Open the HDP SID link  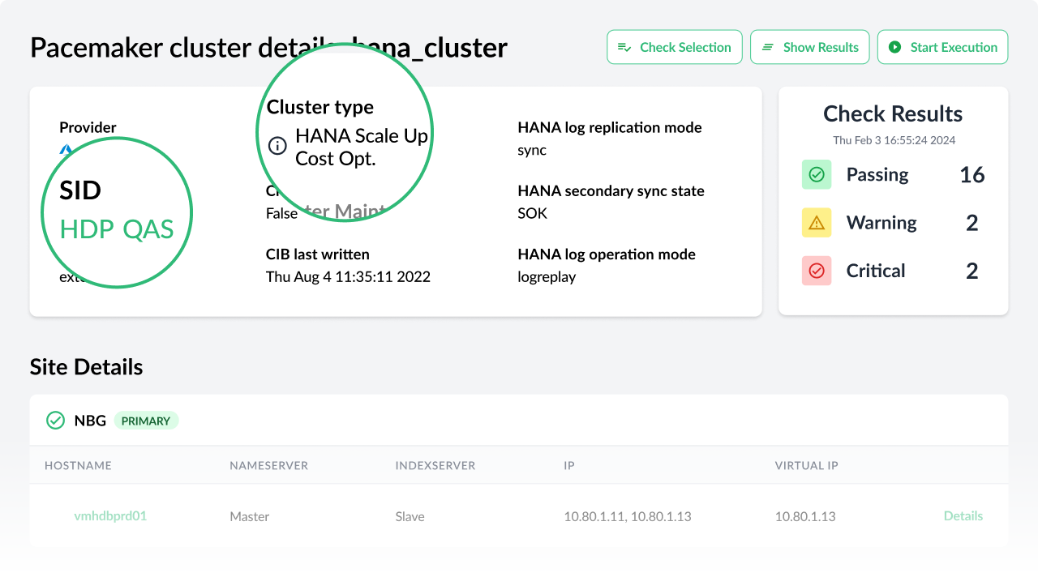click(87, 229)
